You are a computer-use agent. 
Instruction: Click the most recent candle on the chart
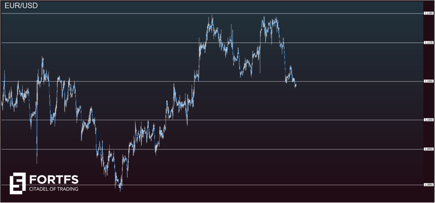point(295,85)
